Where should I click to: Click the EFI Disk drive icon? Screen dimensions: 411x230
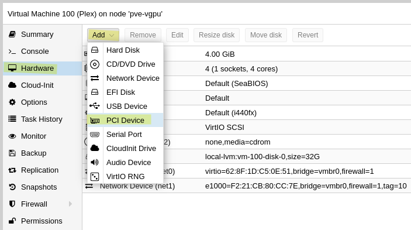95,92
